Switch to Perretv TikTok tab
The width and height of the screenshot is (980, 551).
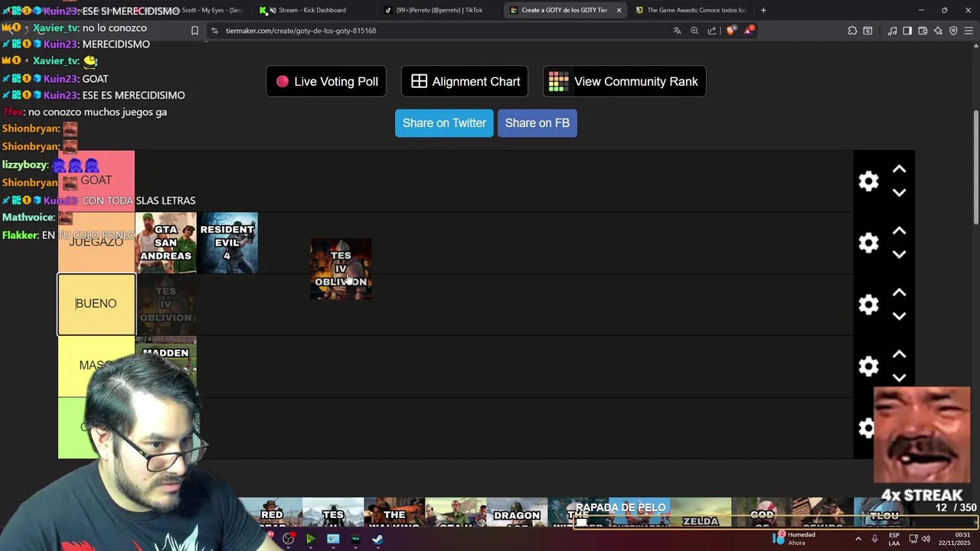(439, 10)
